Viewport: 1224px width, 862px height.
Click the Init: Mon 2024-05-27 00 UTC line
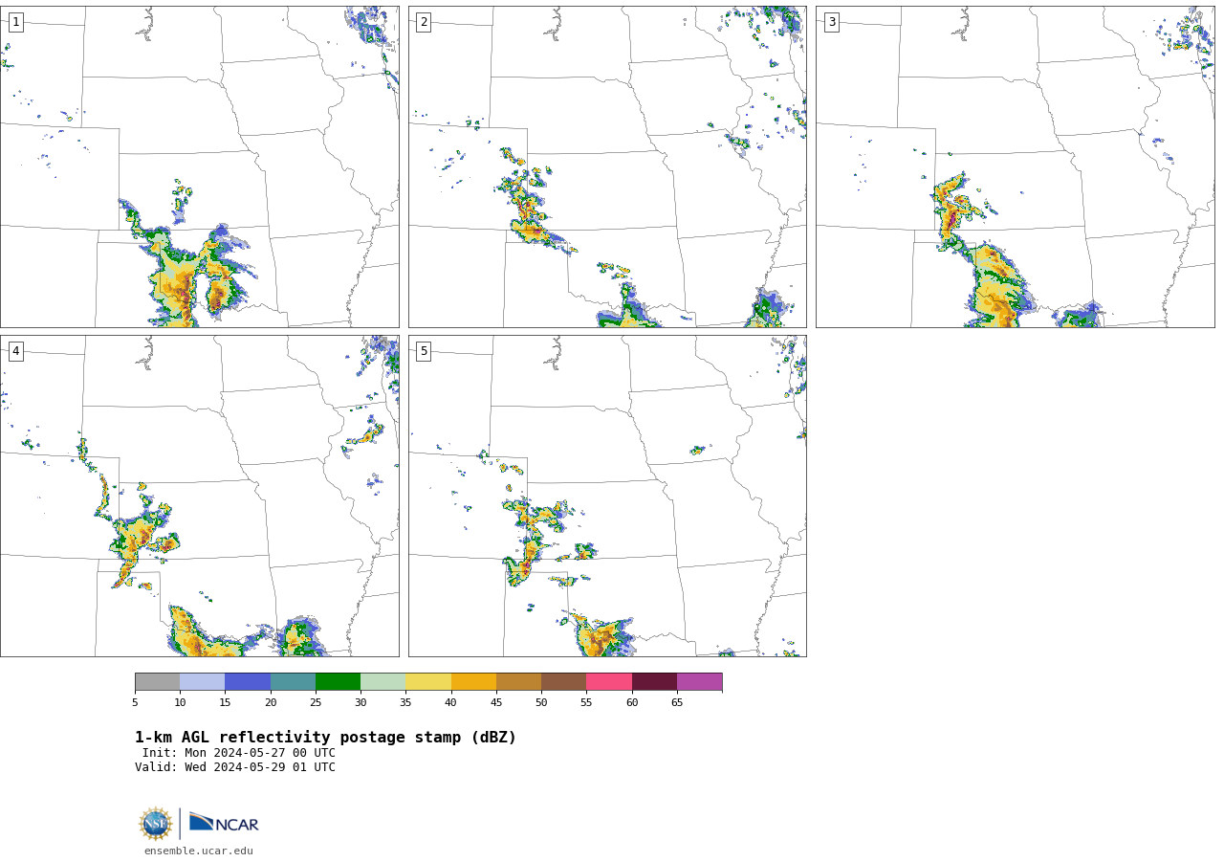click(239, 753)
